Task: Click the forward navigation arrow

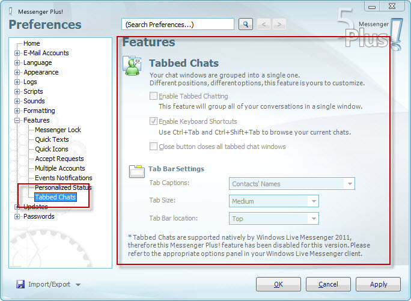Action: coord(279,24)
